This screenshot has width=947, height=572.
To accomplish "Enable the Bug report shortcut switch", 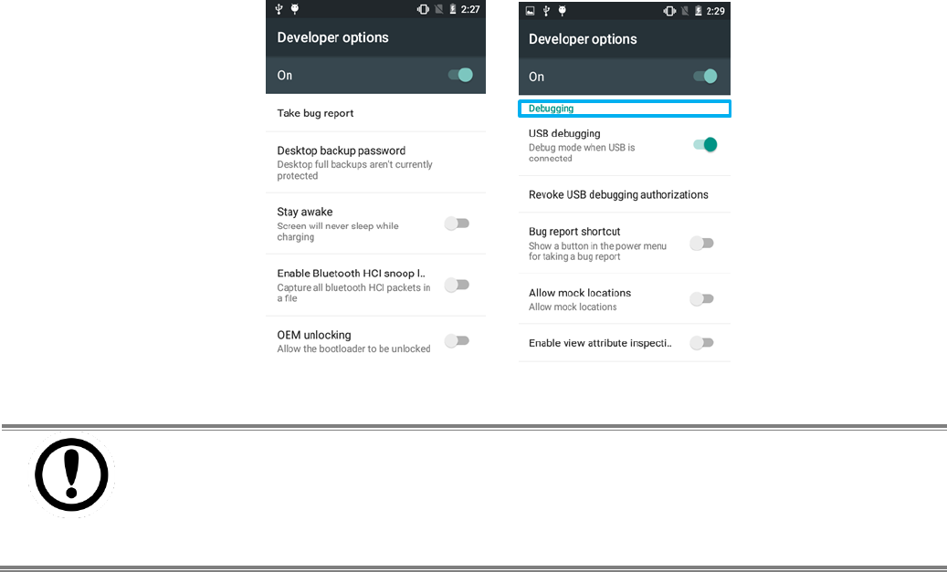I will coord(701,244).
